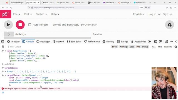Click the Sign up link
Viewport: 178px width, 100px height.
coord(167,14)
